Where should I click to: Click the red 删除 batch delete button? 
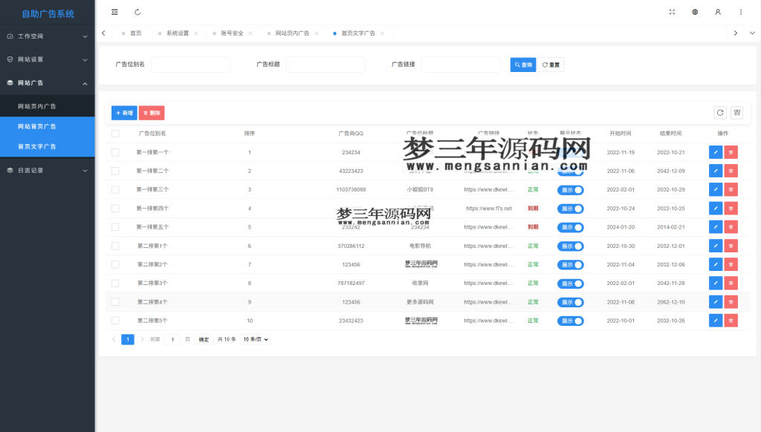pos(152,113)
